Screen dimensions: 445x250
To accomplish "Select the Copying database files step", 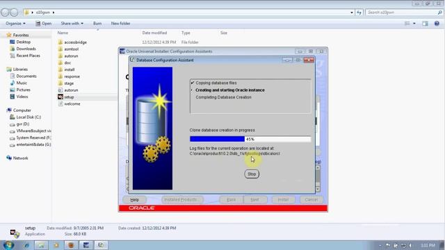I will coord(216,83).
